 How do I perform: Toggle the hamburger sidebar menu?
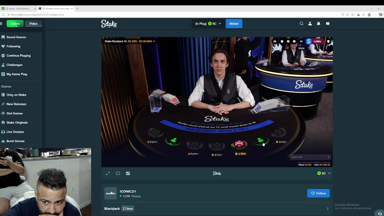1,24
